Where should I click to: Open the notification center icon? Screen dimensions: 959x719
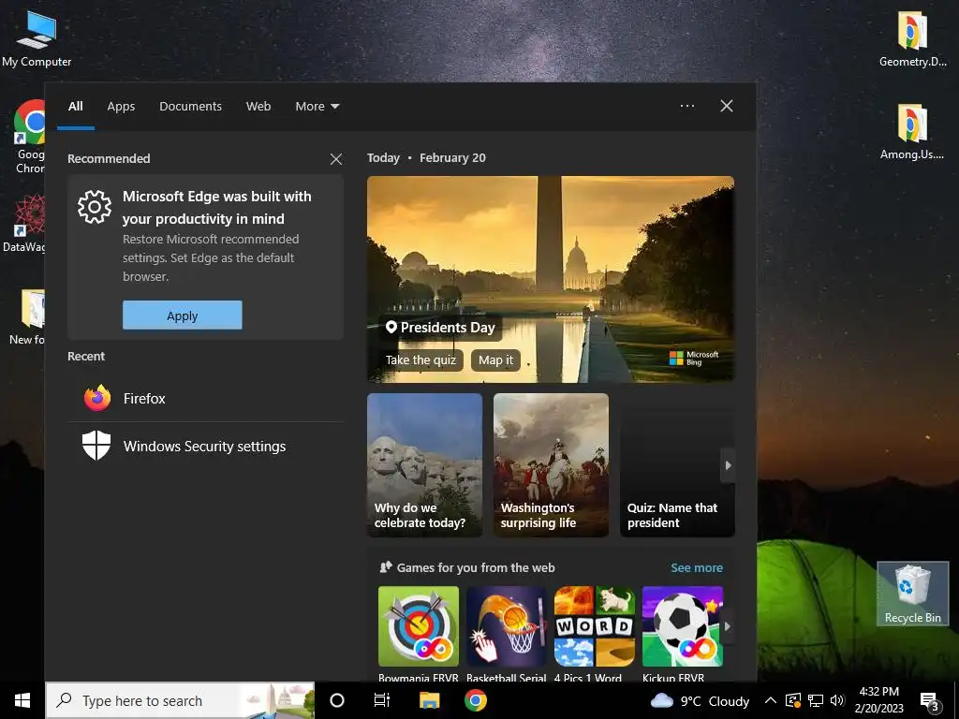click(x=930, y=702)
